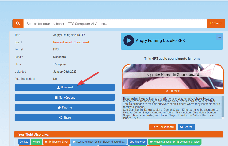
Task: Expand the More Options menu
Action: click(64, 98)
